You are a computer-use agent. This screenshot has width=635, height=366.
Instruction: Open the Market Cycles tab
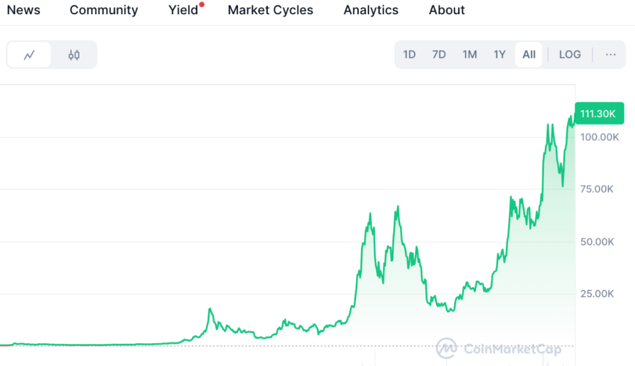[x=270, y=10]
